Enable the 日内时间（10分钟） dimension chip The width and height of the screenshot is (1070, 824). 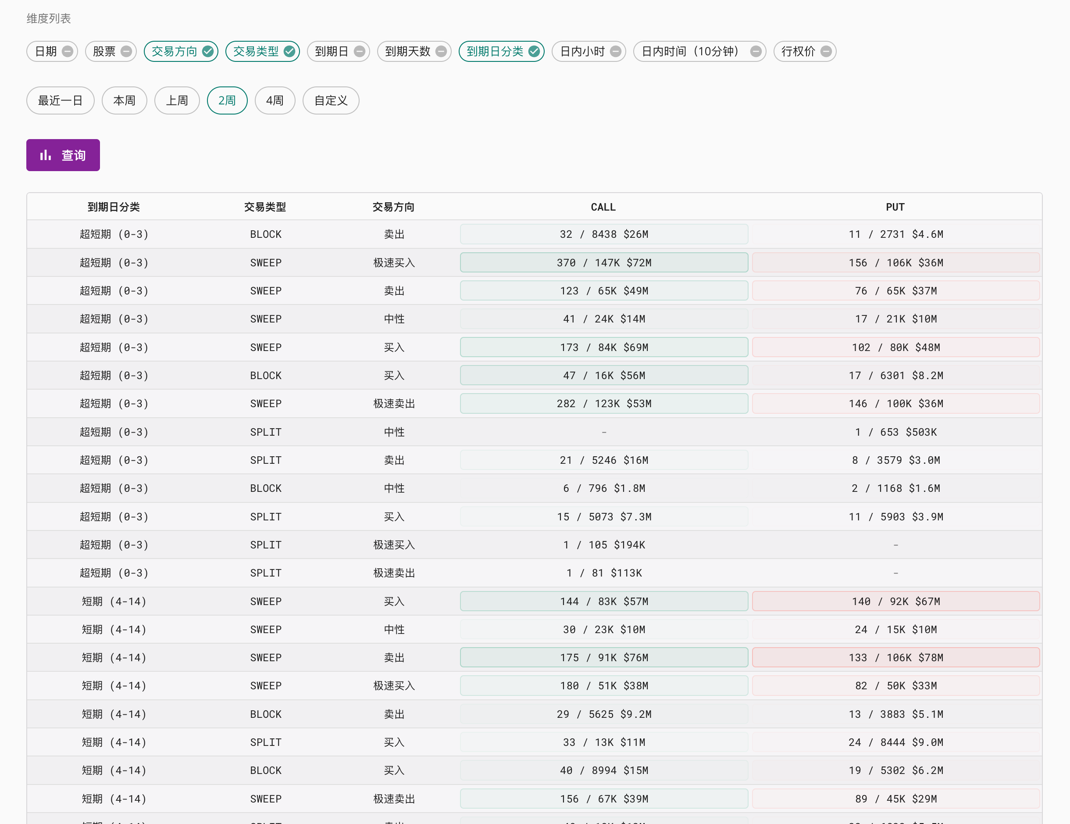699,51
